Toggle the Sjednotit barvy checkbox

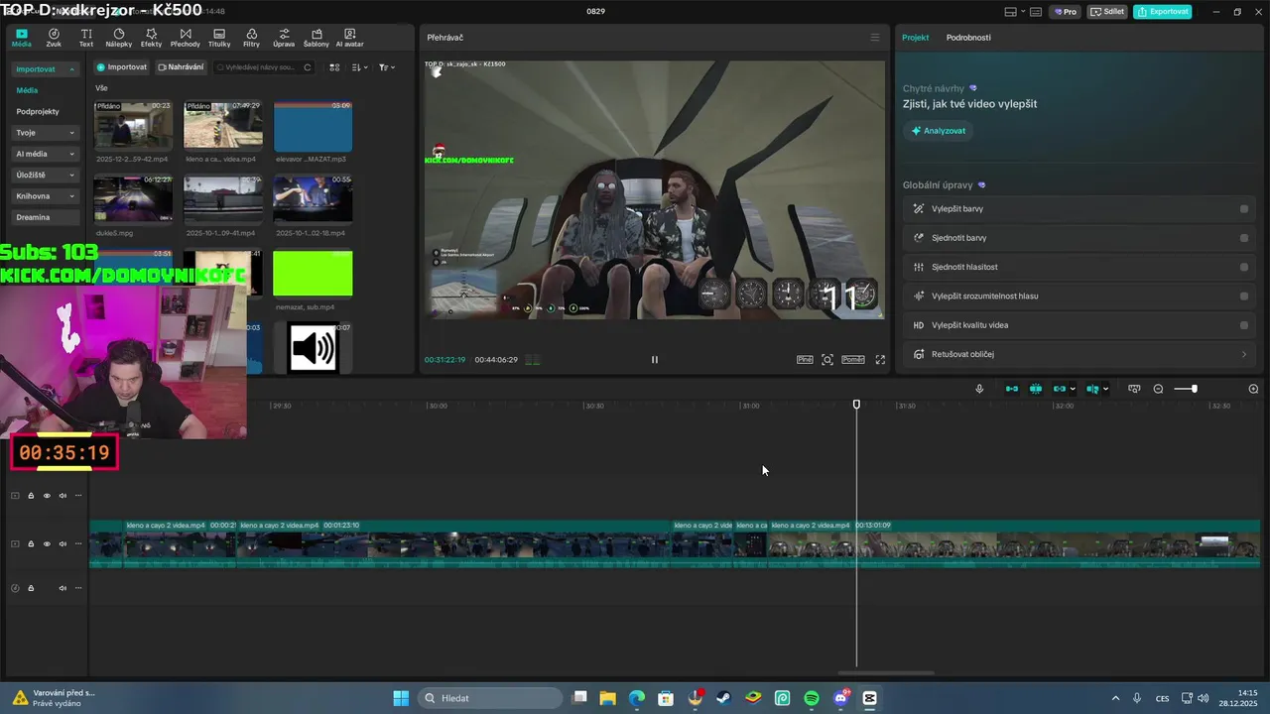pos(1244,238)
